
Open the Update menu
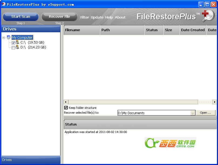97,17
